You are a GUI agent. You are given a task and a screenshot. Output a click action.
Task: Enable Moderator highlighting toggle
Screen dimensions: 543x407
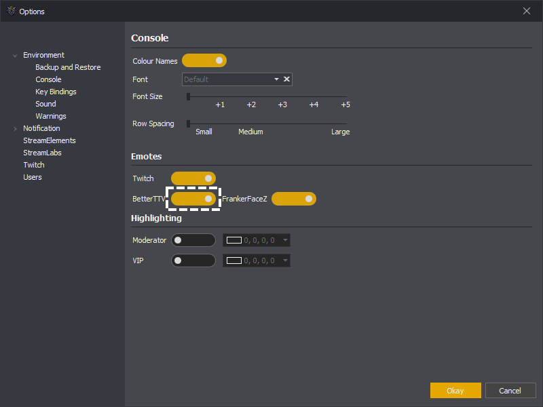[x=193, y=240]
